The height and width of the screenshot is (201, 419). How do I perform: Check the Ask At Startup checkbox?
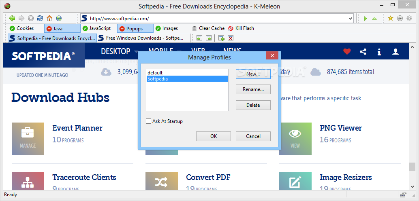tap(149, 121)
